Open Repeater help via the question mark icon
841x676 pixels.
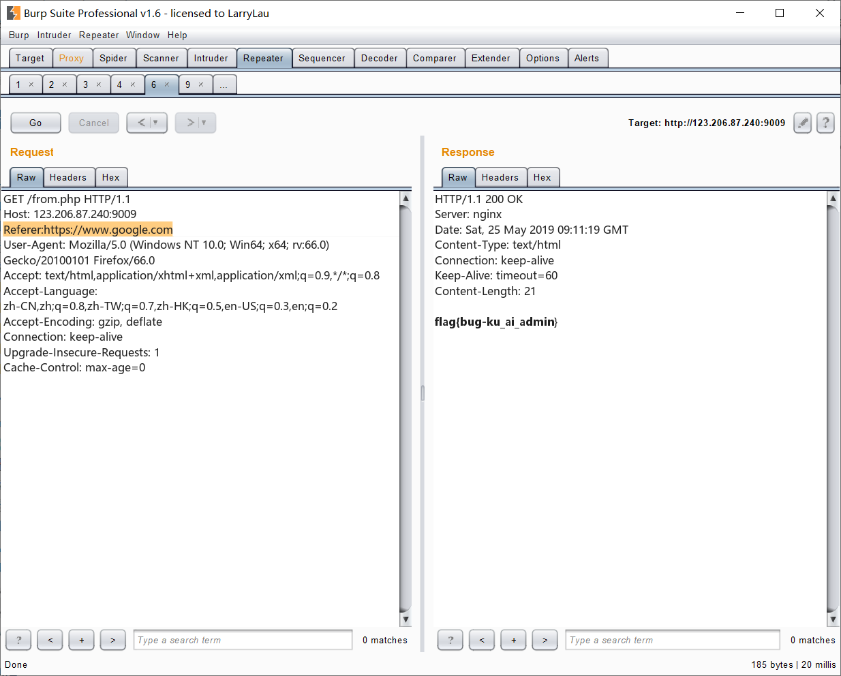pyautogui.click(x=825, y=123)
